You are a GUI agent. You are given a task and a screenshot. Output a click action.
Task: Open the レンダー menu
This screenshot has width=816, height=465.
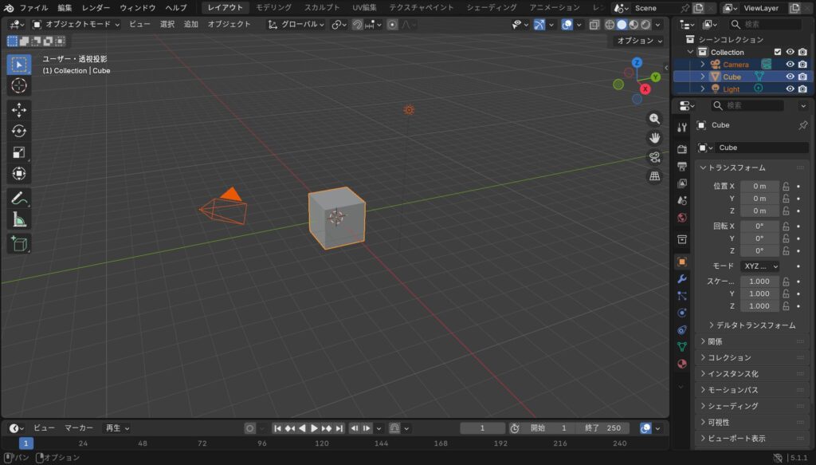(96, 7)
